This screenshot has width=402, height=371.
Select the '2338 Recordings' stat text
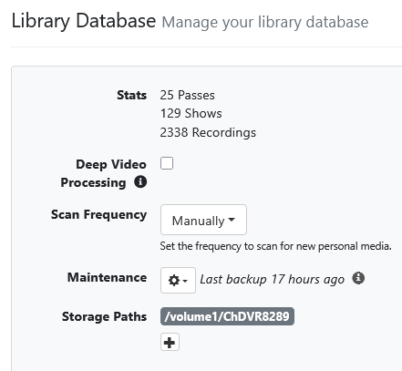208,132
